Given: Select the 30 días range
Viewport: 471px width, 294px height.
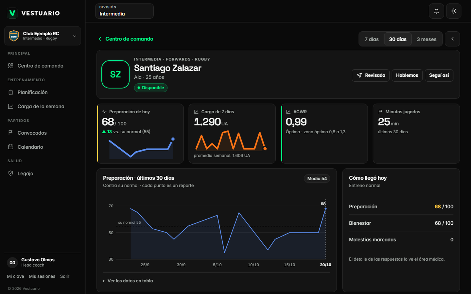Looking at the screenshot, I should coord(398,39).
